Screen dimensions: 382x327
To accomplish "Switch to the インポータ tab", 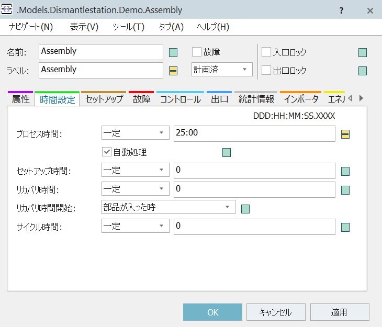I will click(301, 99).
